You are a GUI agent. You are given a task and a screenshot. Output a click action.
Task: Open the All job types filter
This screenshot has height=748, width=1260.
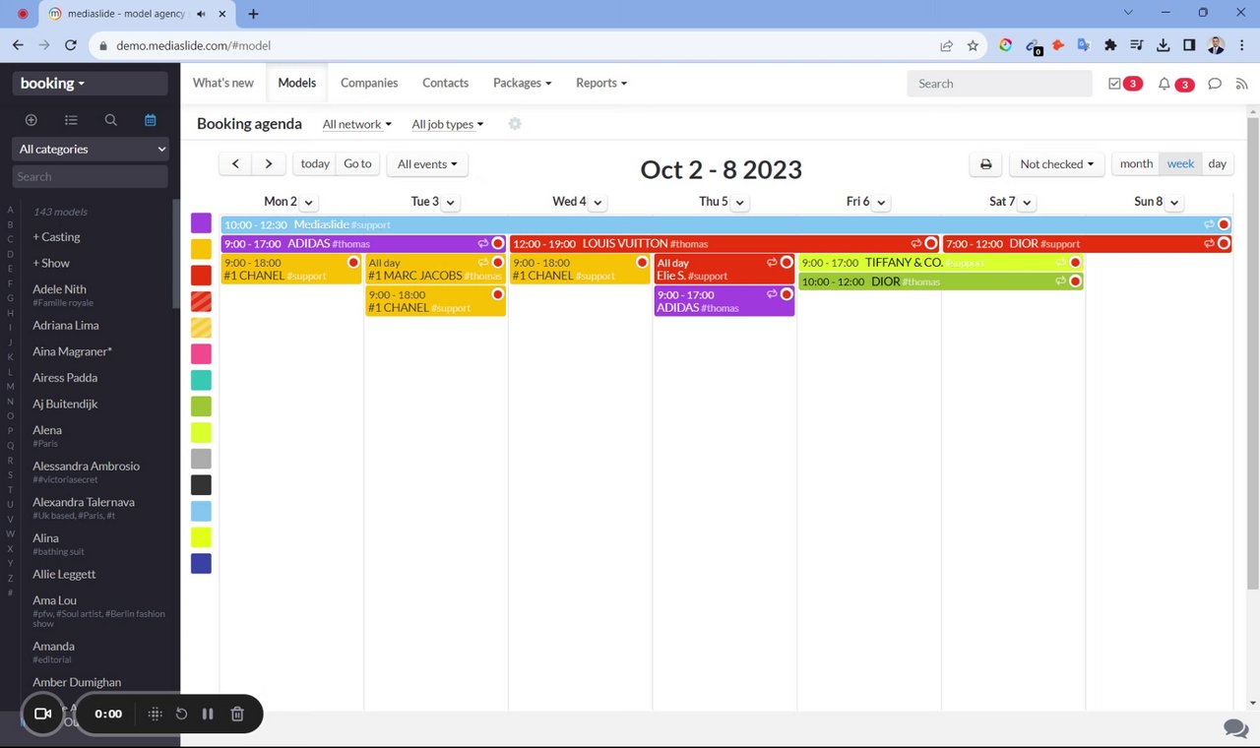pyautogui.click(x=448, y=124)
